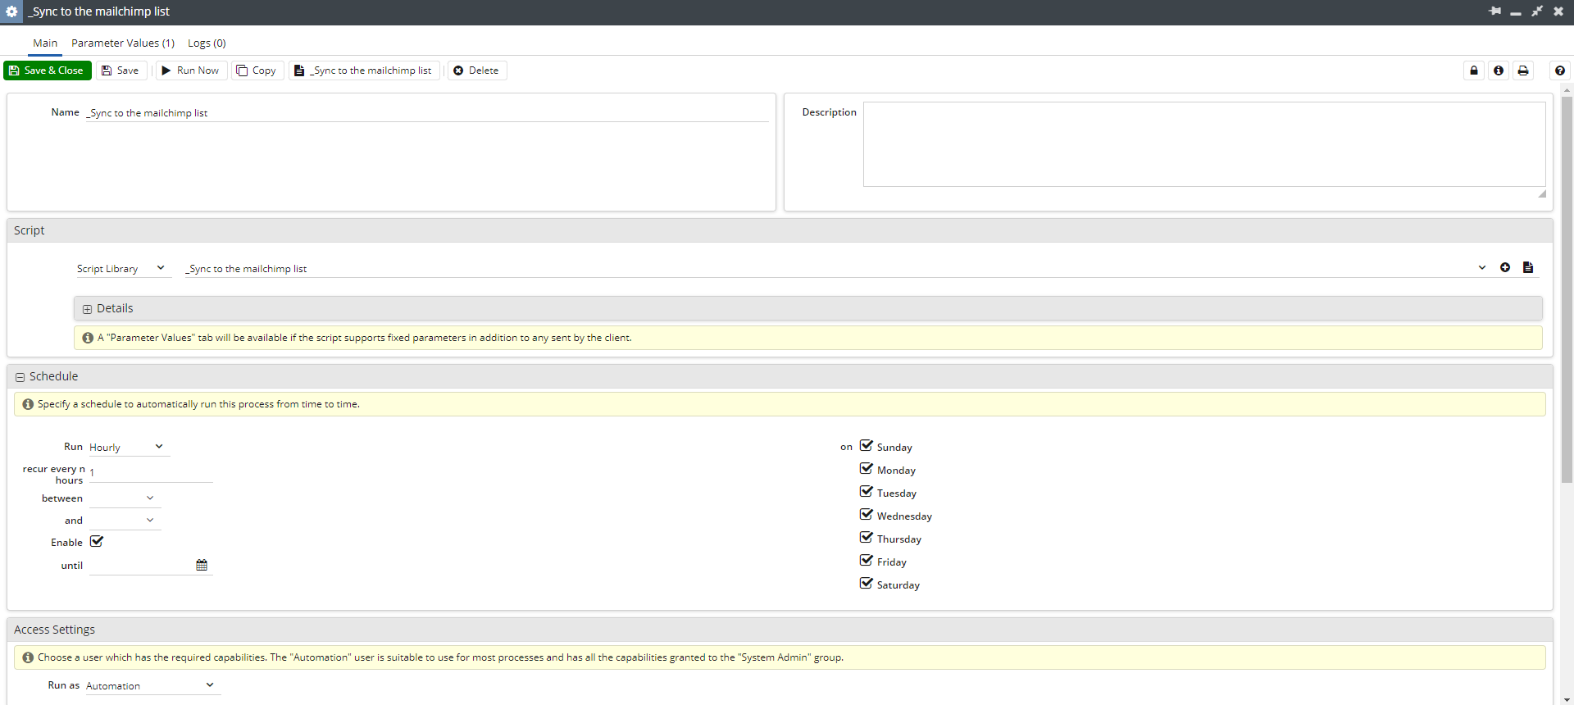Image resolution: width=1574 pixels, height=705 pixels.
Task: Click the Delete button
Action: [477, 70]
